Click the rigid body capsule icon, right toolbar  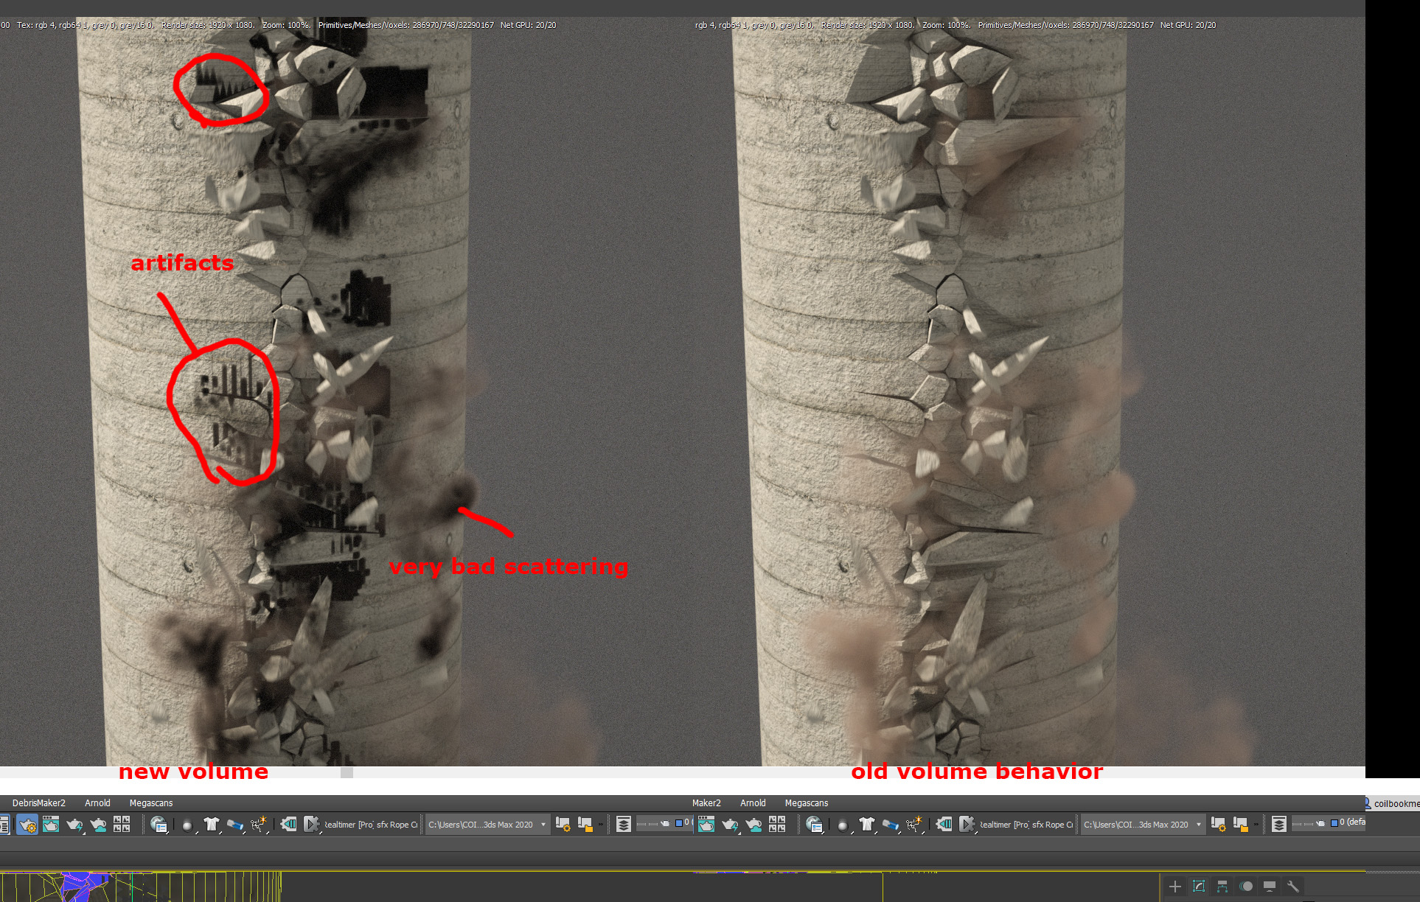(891, 825)
